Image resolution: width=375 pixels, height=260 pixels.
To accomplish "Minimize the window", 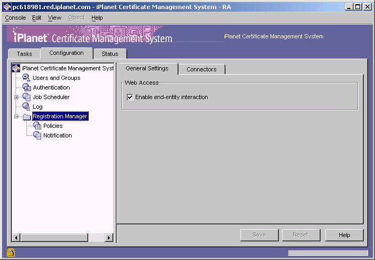I will (x=349, y=7).
